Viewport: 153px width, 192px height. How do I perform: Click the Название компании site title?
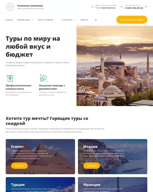point(30,6)
